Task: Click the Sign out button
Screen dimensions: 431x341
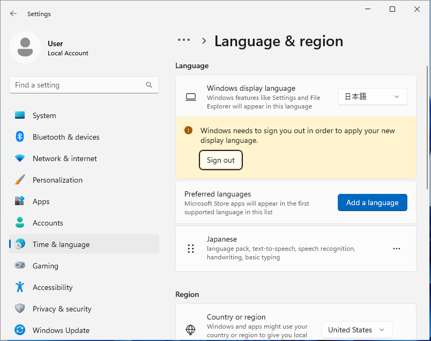Action: point(221,160)
